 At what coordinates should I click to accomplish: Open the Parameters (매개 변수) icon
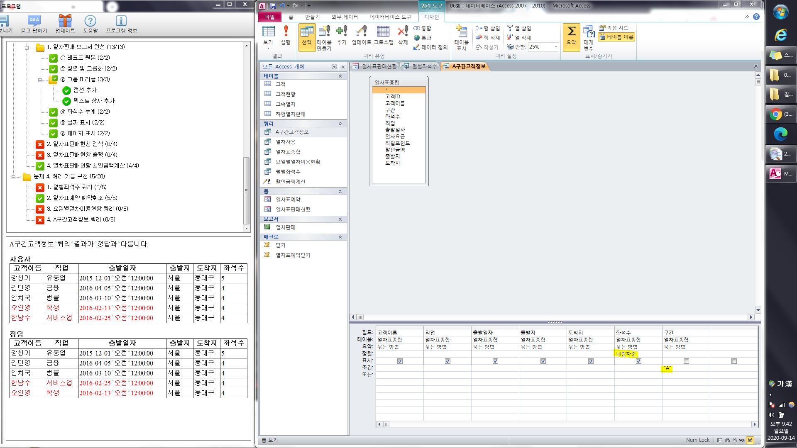click(589, 37)
